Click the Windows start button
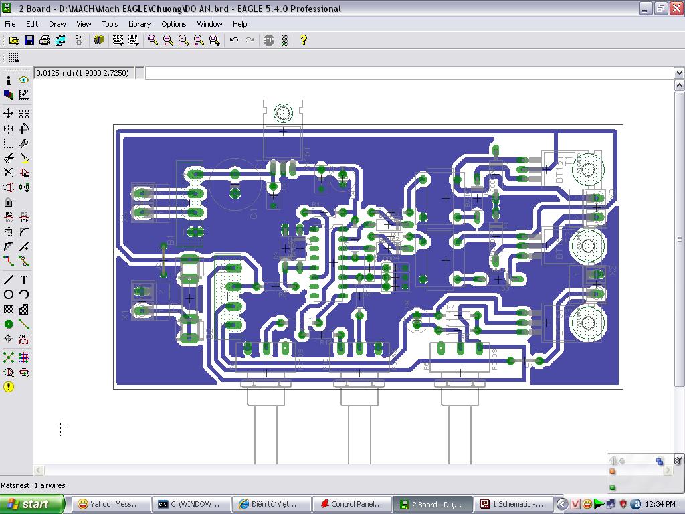The width and height of the screenshot is (685, 514). click(32, 504)
